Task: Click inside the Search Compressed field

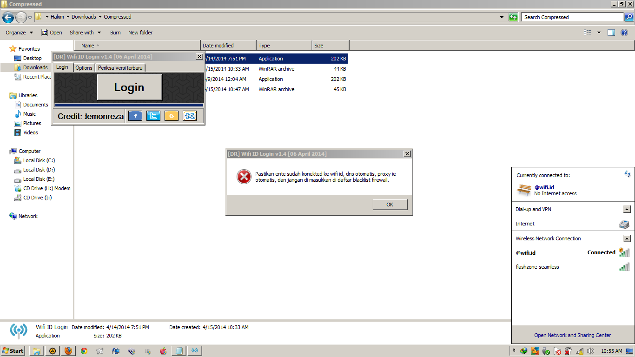Action: point(572,17)
